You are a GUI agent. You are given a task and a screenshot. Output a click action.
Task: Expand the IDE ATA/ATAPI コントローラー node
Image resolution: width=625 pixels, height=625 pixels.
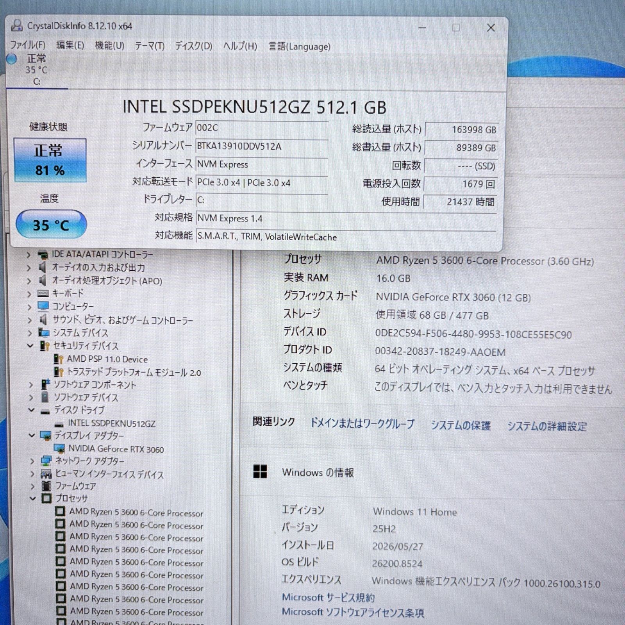pos(29,255)
